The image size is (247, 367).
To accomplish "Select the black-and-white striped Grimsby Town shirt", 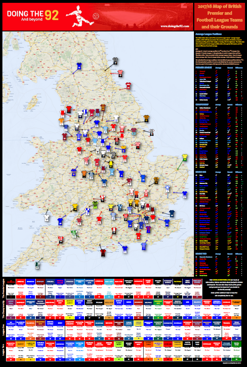I will [152, 132].
